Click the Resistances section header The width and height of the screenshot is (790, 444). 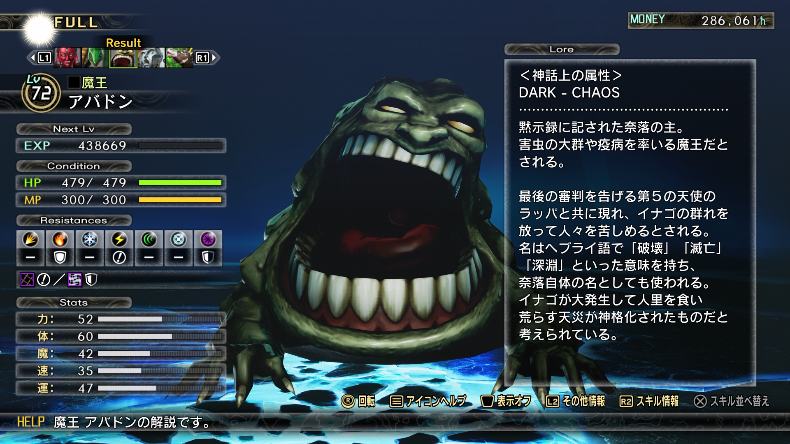pos(74,220)
